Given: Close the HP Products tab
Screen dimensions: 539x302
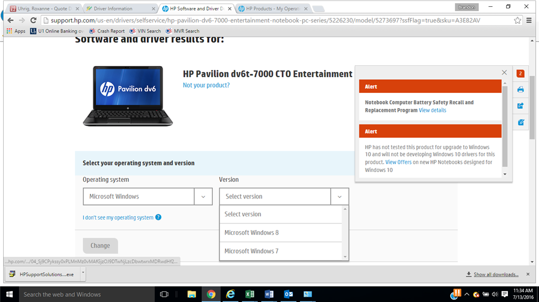Looking at the screenshot, I should coord(306,8).
